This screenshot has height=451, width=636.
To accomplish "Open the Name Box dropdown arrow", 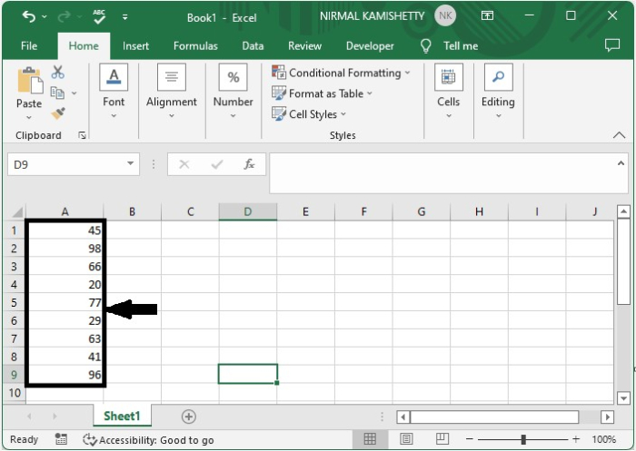I will tap(131, 164).
